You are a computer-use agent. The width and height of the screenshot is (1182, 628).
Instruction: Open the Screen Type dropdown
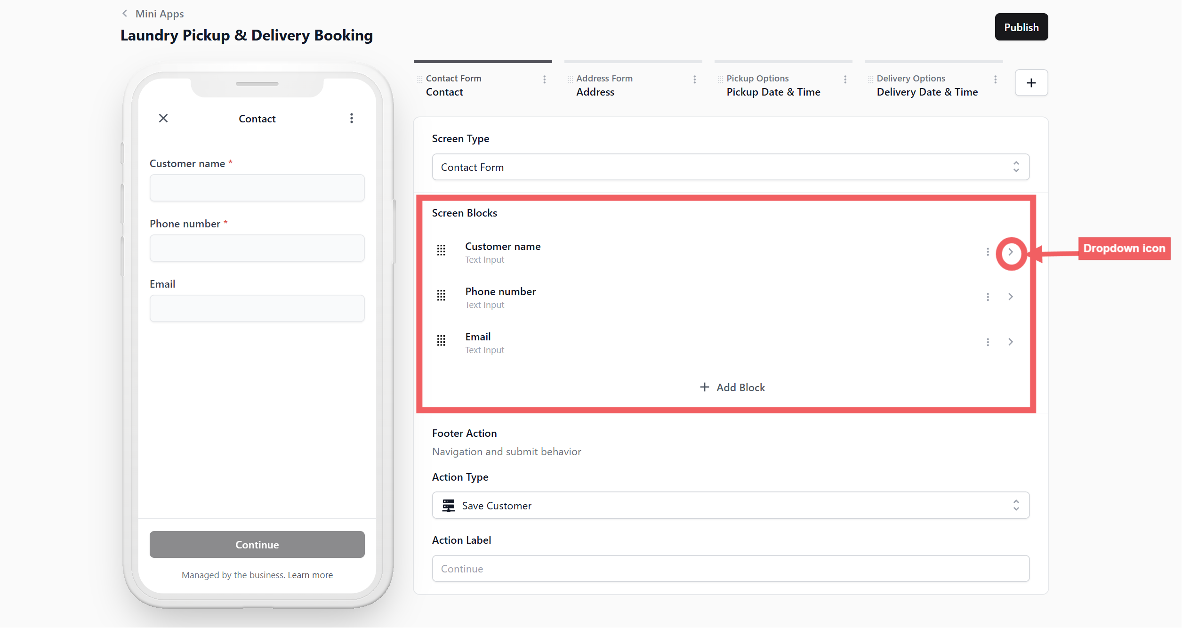click(x=730, y=167)
